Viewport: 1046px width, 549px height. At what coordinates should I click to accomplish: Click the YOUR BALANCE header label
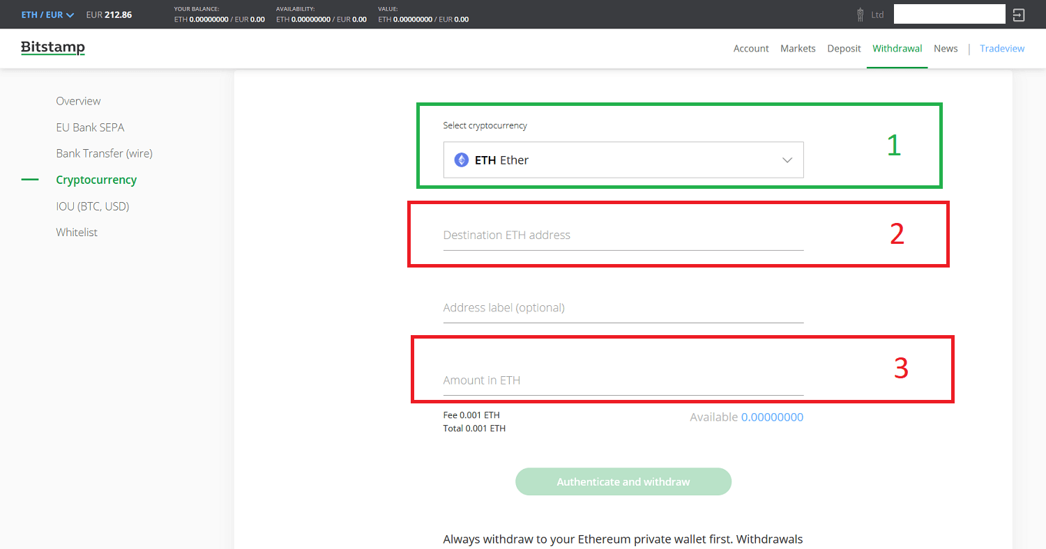click(197, 8)
